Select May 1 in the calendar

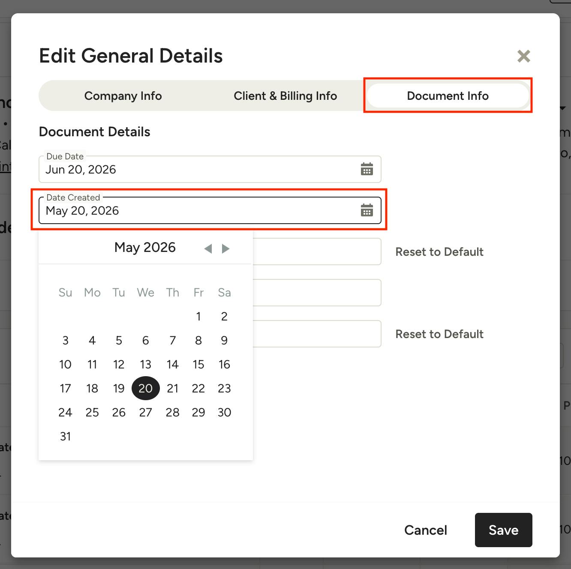click(198, 317)
